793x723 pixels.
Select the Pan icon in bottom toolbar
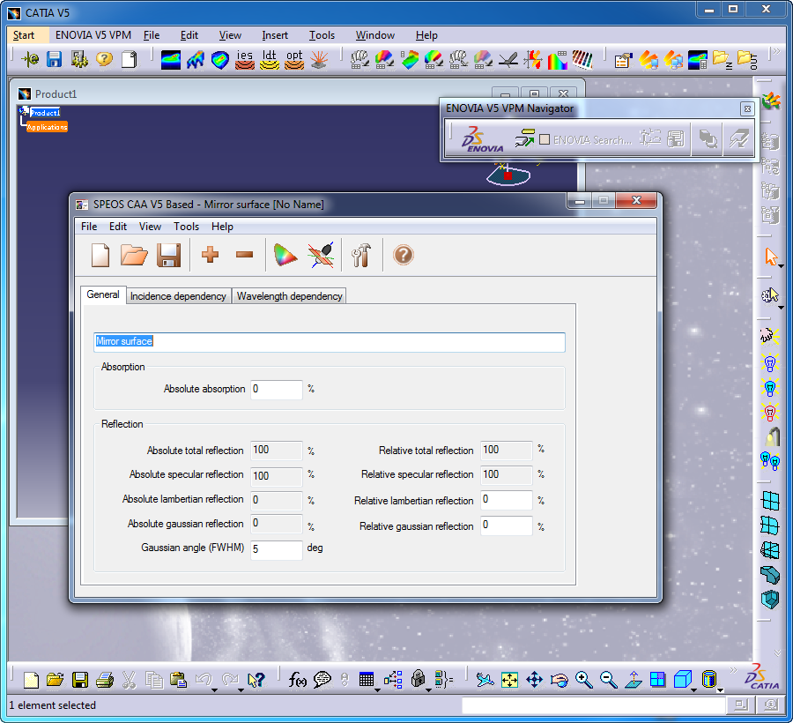point(534,680)
